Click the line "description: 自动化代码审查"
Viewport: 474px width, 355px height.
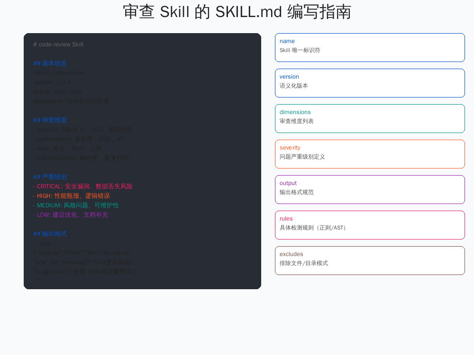coord(71,101)
